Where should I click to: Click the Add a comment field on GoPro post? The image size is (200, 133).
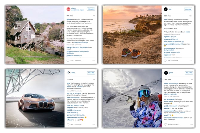(174, 124)
